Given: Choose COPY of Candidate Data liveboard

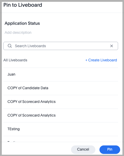Looking at the screenshot, I should click(61, 88).
